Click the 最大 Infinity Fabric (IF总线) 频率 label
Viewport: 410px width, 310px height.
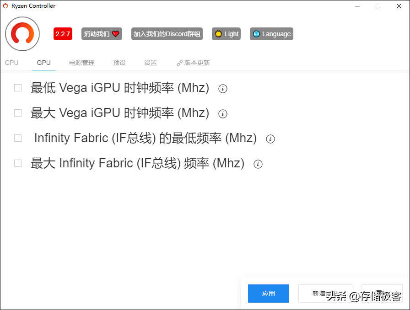[138, 163]
